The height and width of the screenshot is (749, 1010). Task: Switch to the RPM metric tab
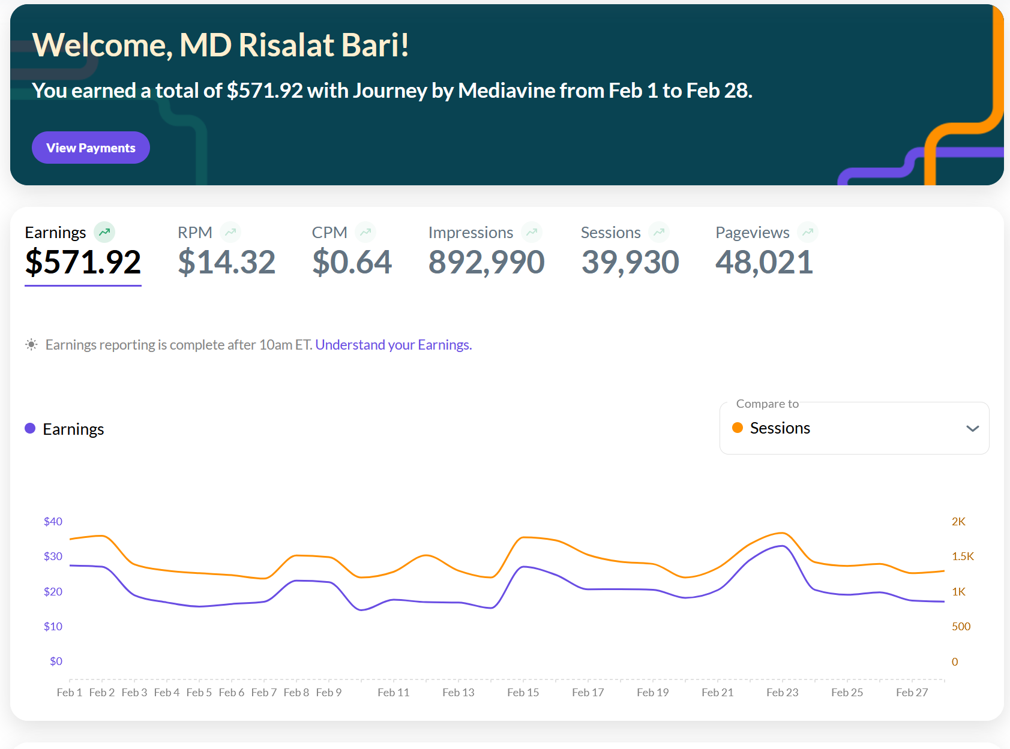(227, 252)
